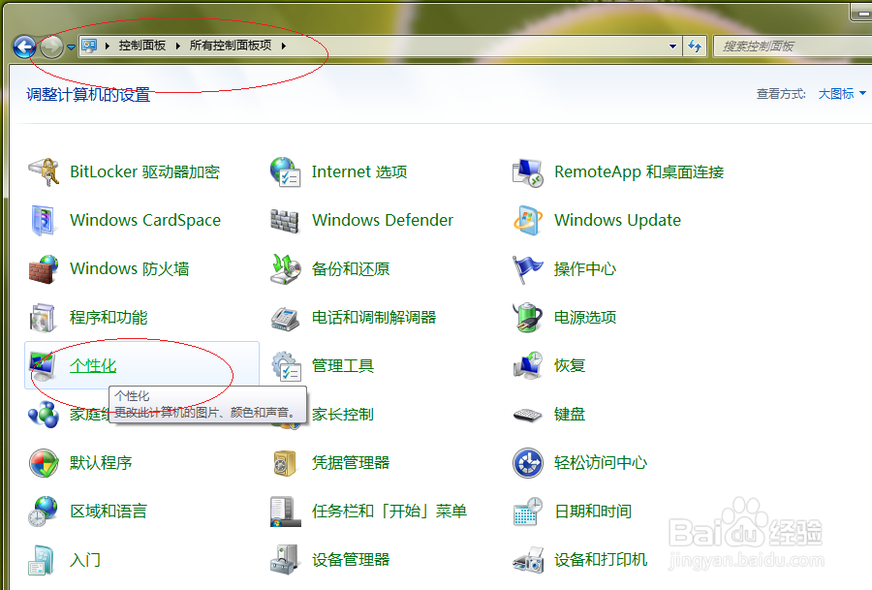
Task: Click the 电话和调制解调器 label
Action: 374,318
